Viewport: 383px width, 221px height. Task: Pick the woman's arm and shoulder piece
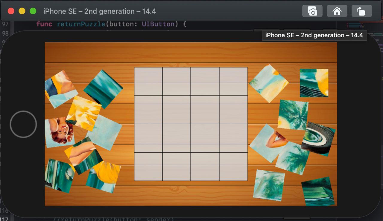[x=267, y=143]
